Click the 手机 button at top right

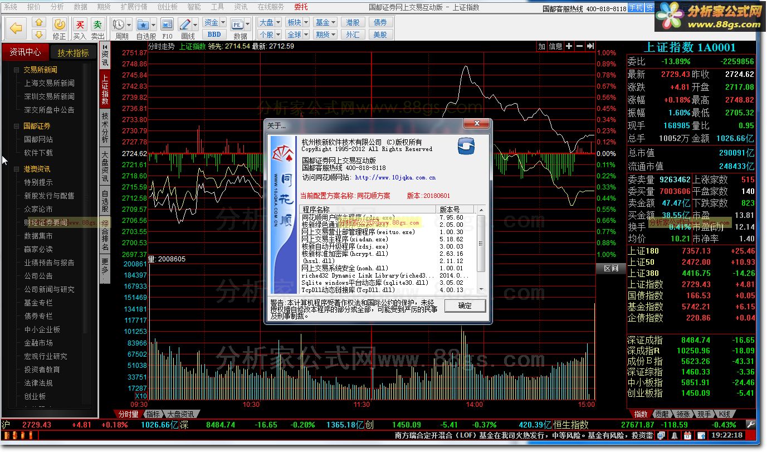pyautogui.click(x=635, y=8)
